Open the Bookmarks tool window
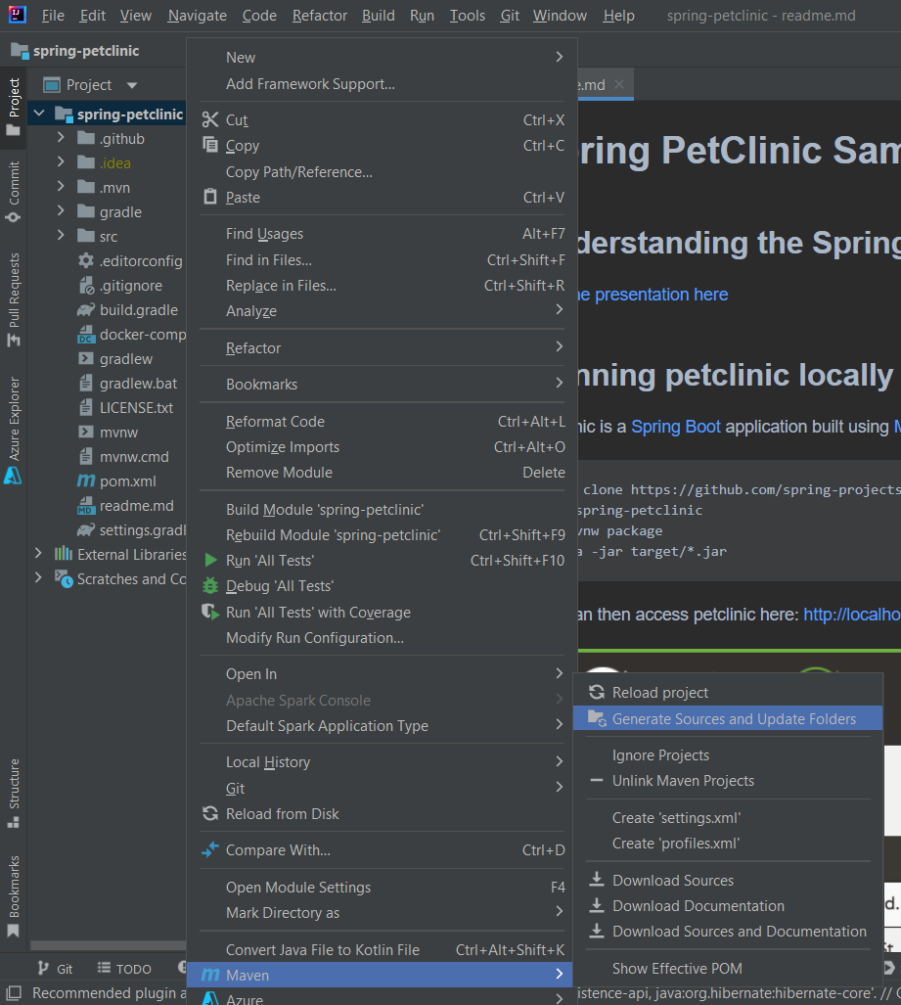 coord(14,896)
